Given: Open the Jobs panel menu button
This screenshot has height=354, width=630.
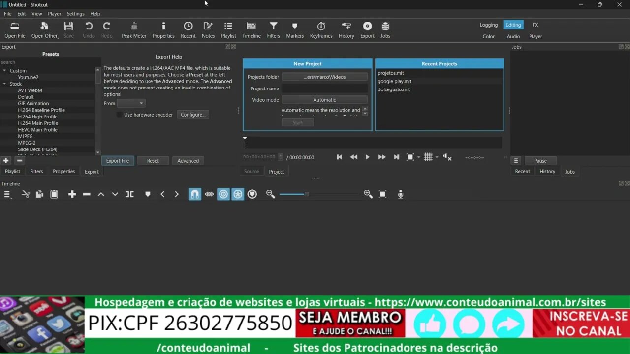Looking at the screenshot, I should point(516,161).
